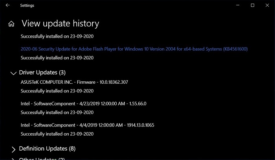
Task: Click the Settings title in the title bar
Action: pyautogui.click(x=27, y=6)
